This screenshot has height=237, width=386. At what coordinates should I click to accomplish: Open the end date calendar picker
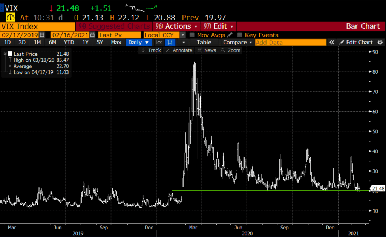tap(91, 35)
